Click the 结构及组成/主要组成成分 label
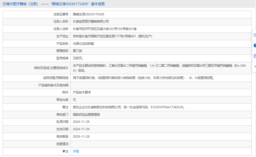Image resolution: width=256 pixels, height=157 pixels. pos(51,68)
